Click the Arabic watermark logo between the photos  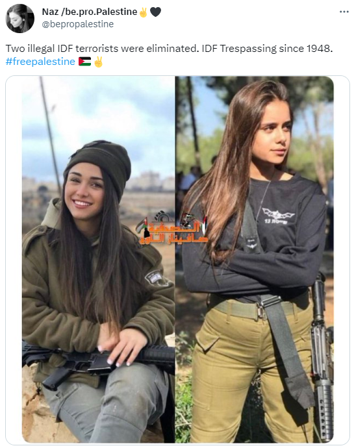click(x=171, y=229)
